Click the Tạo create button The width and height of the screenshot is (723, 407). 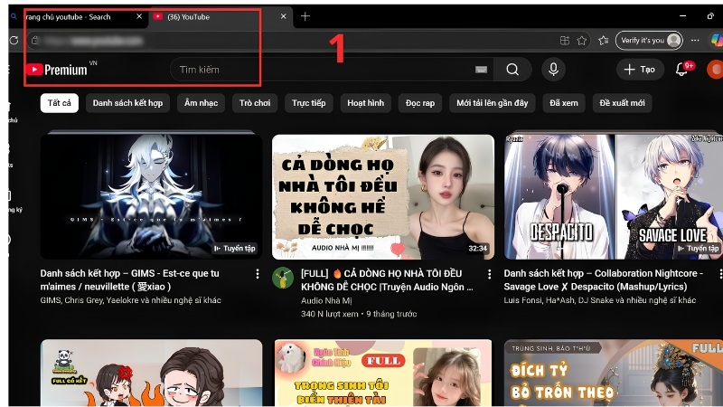(x=640, y=70)
